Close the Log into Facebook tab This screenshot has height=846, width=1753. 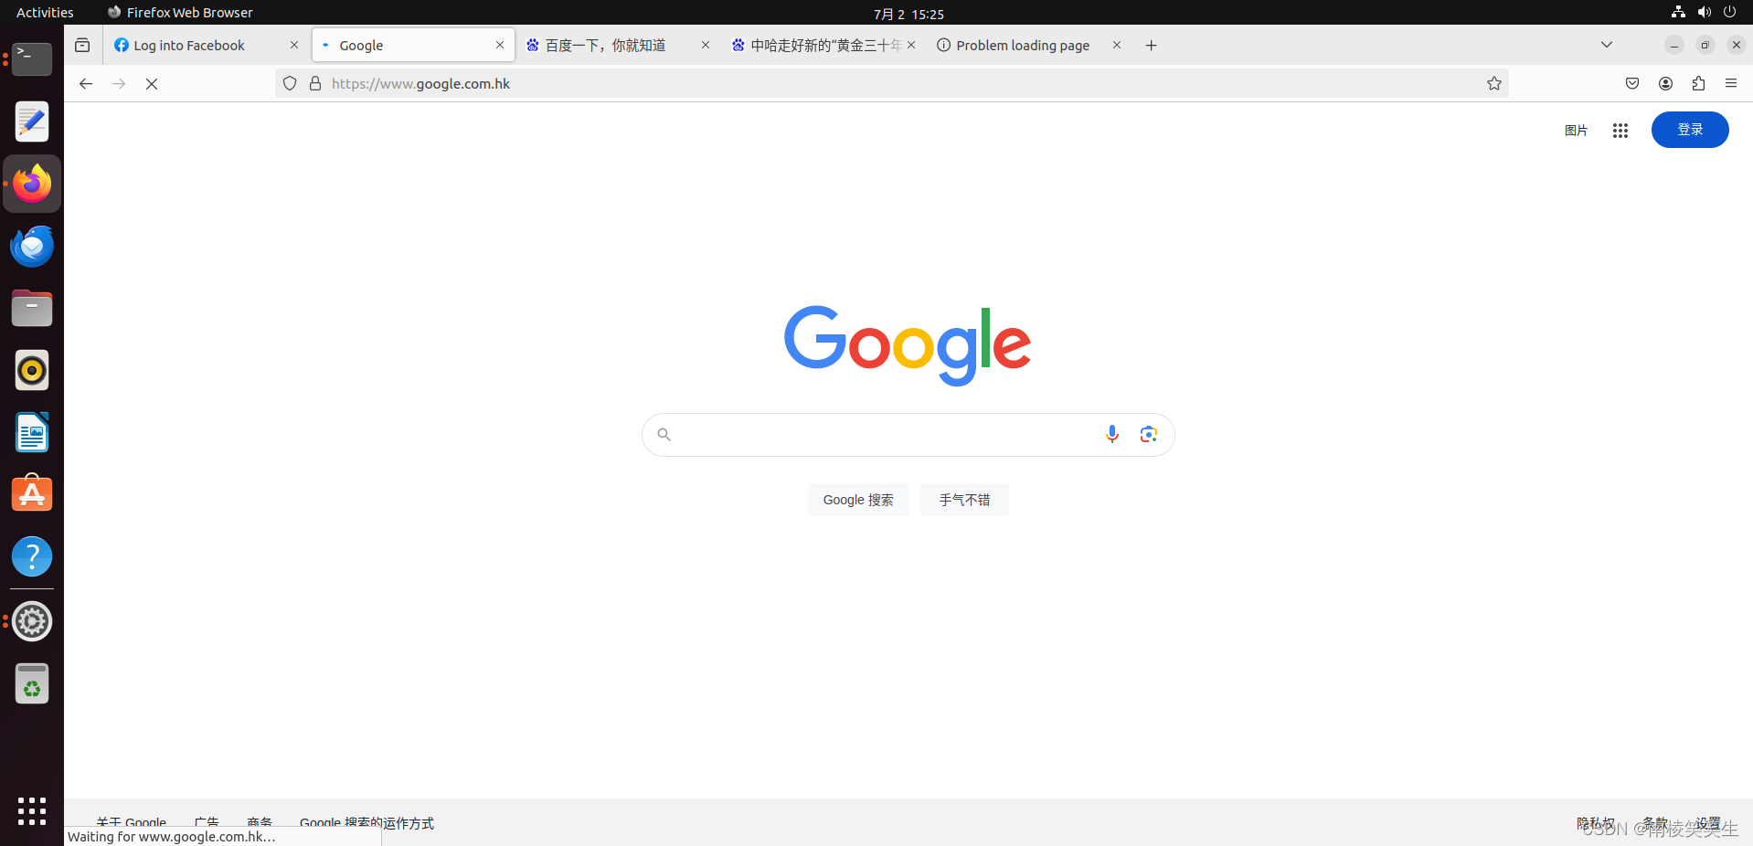pos(294,45)
